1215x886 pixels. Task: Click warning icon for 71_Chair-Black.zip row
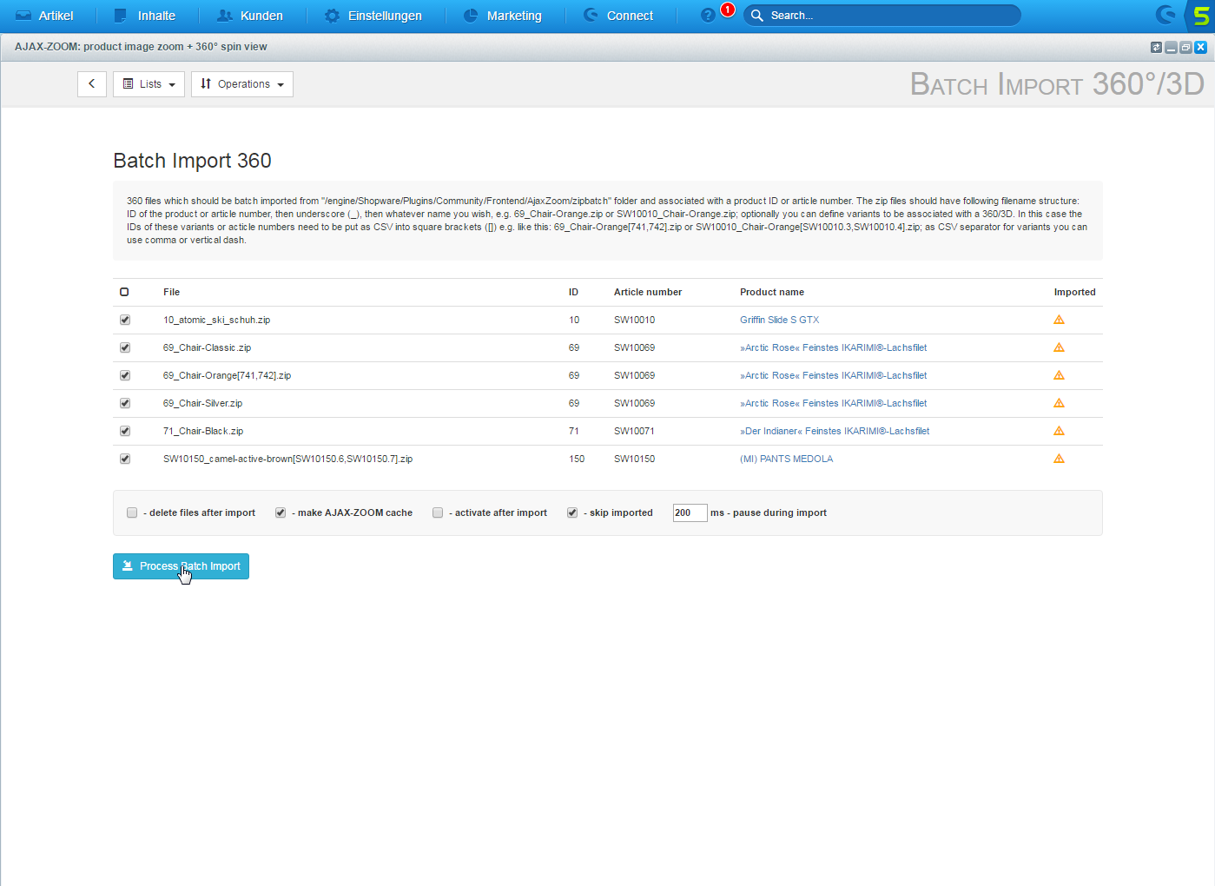[1059, 431]
